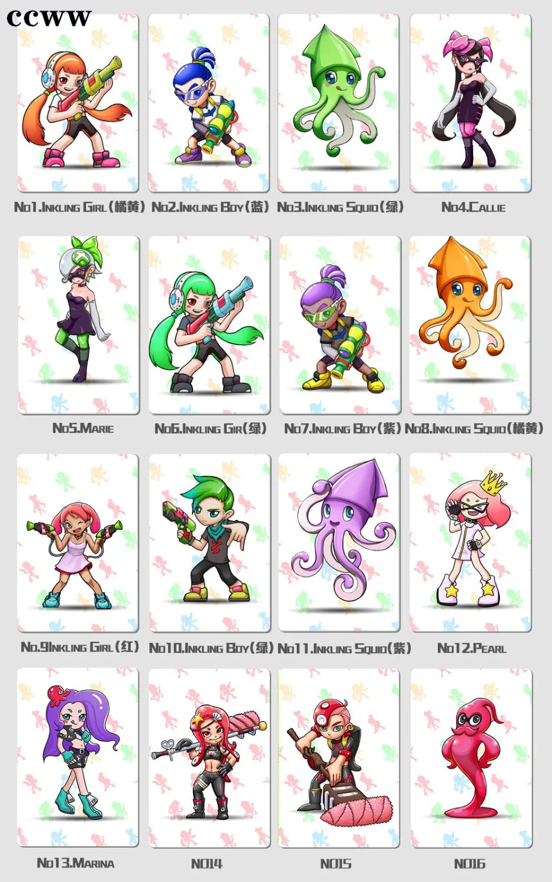
Task: Click the No6 green Inkling Girl card
Action: coord(210,325)
